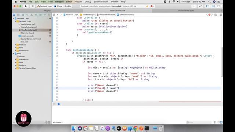The image size is (235, 132).
Task: Jump to next issue arrow
Action: tap(212, 15)
